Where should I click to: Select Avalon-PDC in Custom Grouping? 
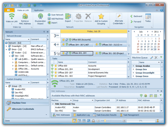click(20, 89)
